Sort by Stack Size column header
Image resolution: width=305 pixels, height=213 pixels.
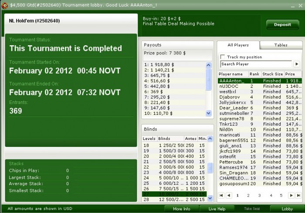272,74
